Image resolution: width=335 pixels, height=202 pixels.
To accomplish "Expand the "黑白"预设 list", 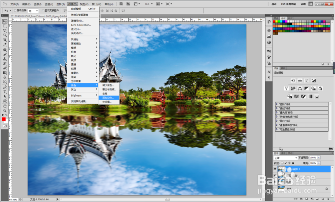I will tap(277, 121).
